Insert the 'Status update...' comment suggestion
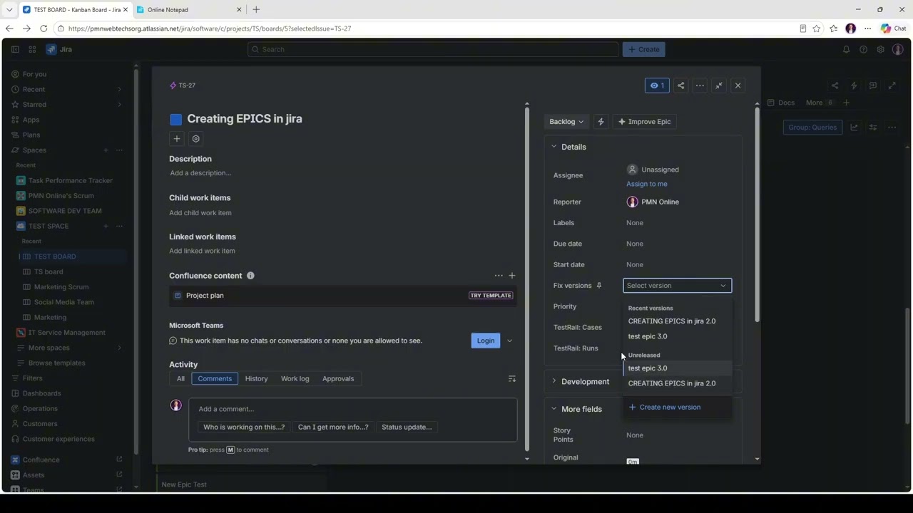 tap(407, 427)
